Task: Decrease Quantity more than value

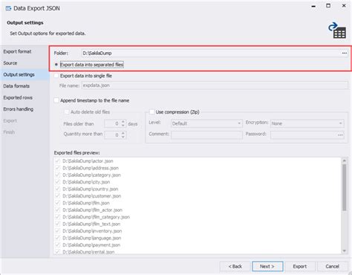Action: click(123, 137)
